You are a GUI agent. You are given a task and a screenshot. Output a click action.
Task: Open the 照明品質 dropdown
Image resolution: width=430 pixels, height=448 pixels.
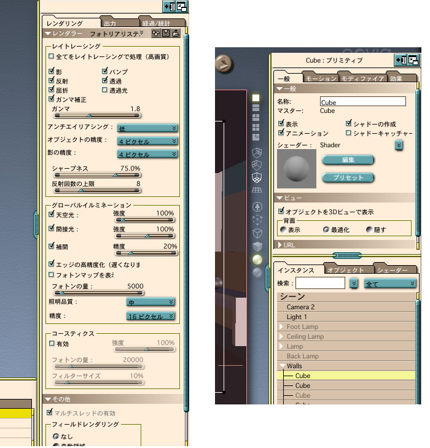[150, 302]
